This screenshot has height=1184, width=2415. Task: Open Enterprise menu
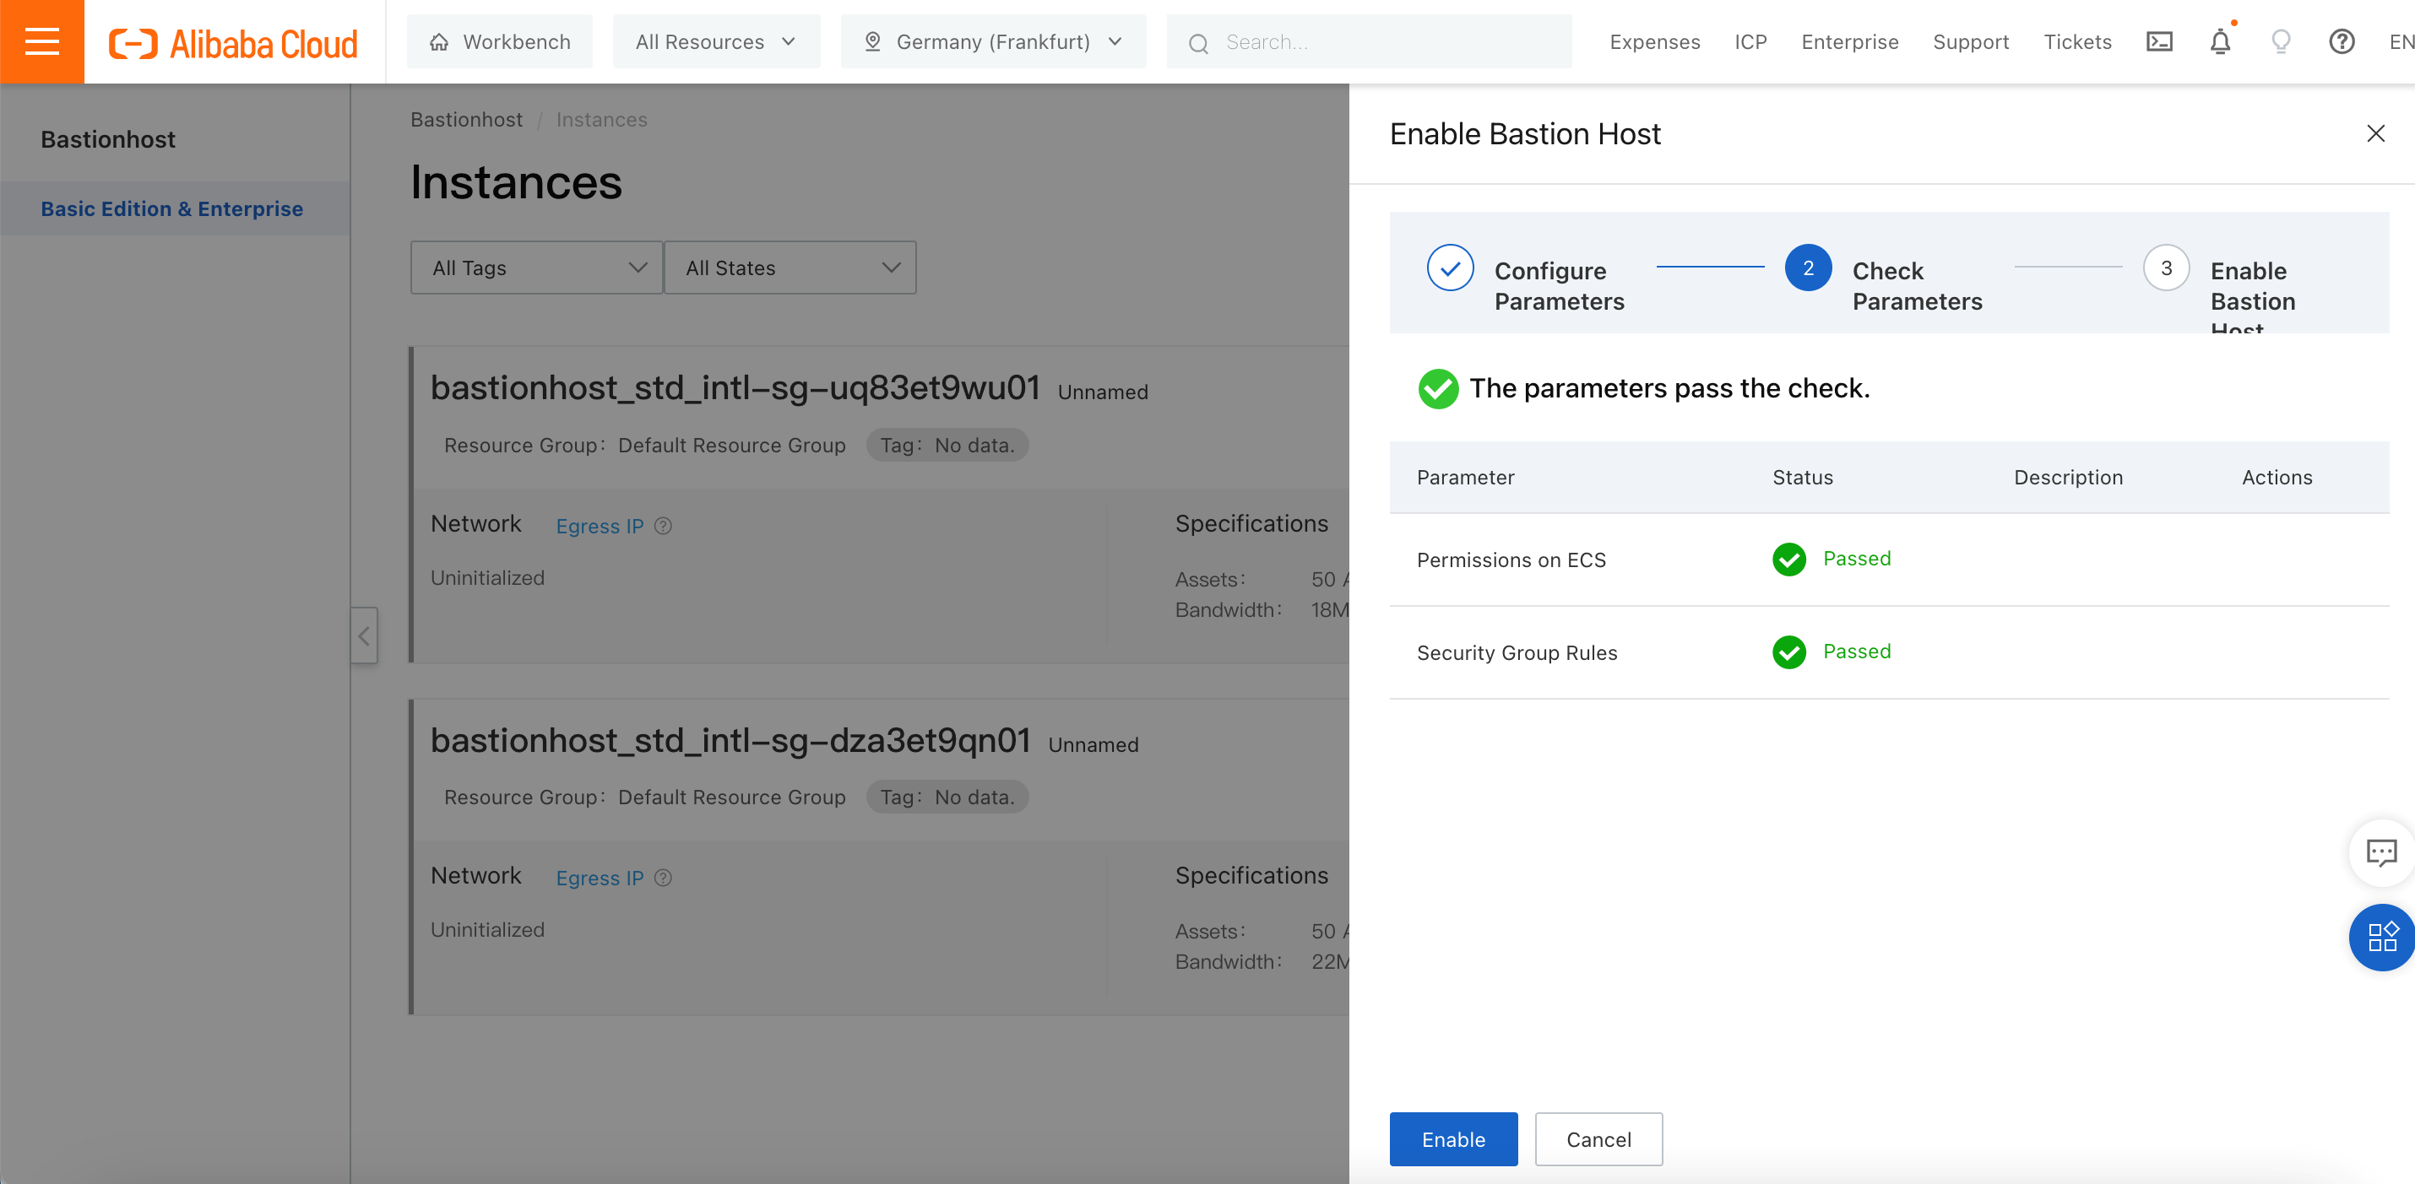point(1850,42)
